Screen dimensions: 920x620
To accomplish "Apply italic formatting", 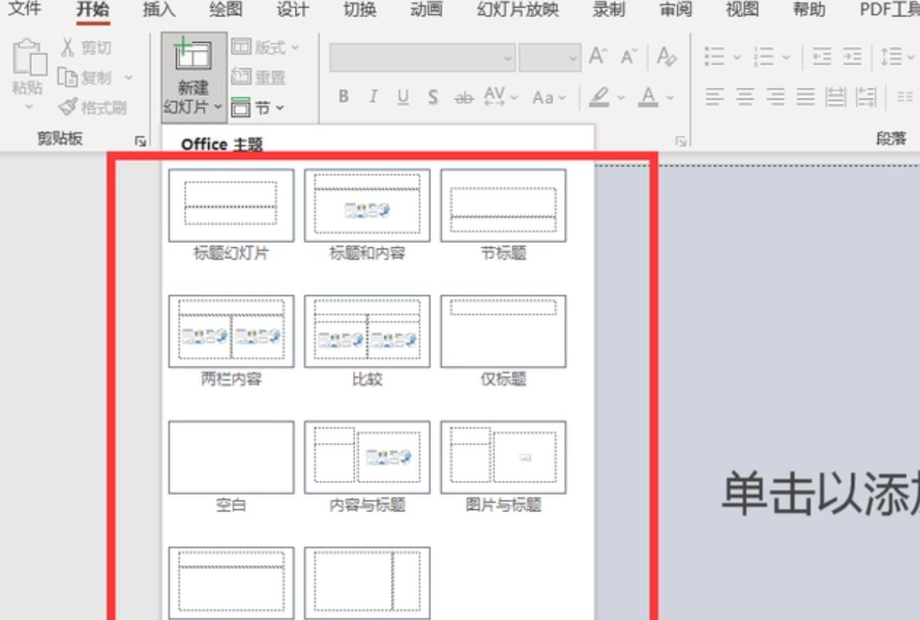I will [372, 97].
